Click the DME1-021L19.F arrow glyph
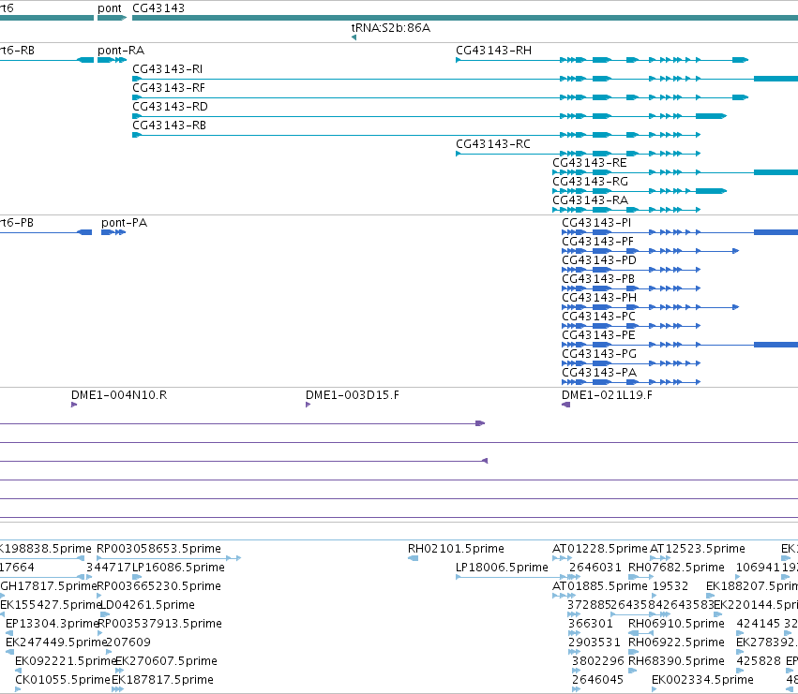The height and width of the screenshot is (694, 798). point(566,405)
